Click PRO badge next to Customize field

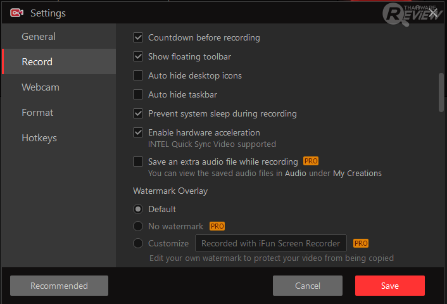[x=361, y=243]
